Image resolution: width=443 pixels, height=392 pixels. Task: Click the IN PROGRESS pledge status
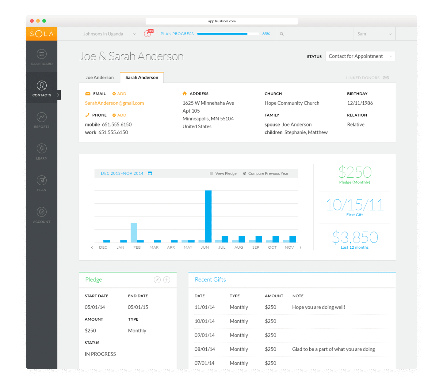[x=100, y=354]
